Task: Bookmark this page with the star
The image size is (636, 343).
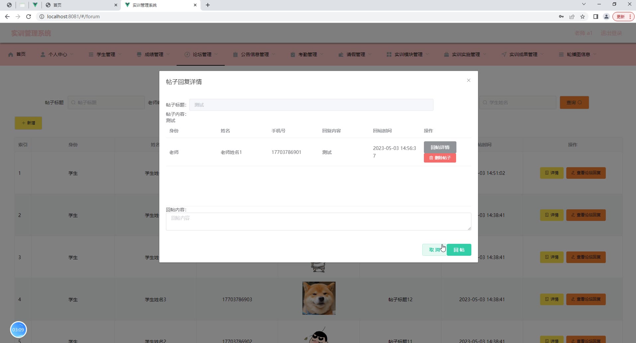Action: 583,17
